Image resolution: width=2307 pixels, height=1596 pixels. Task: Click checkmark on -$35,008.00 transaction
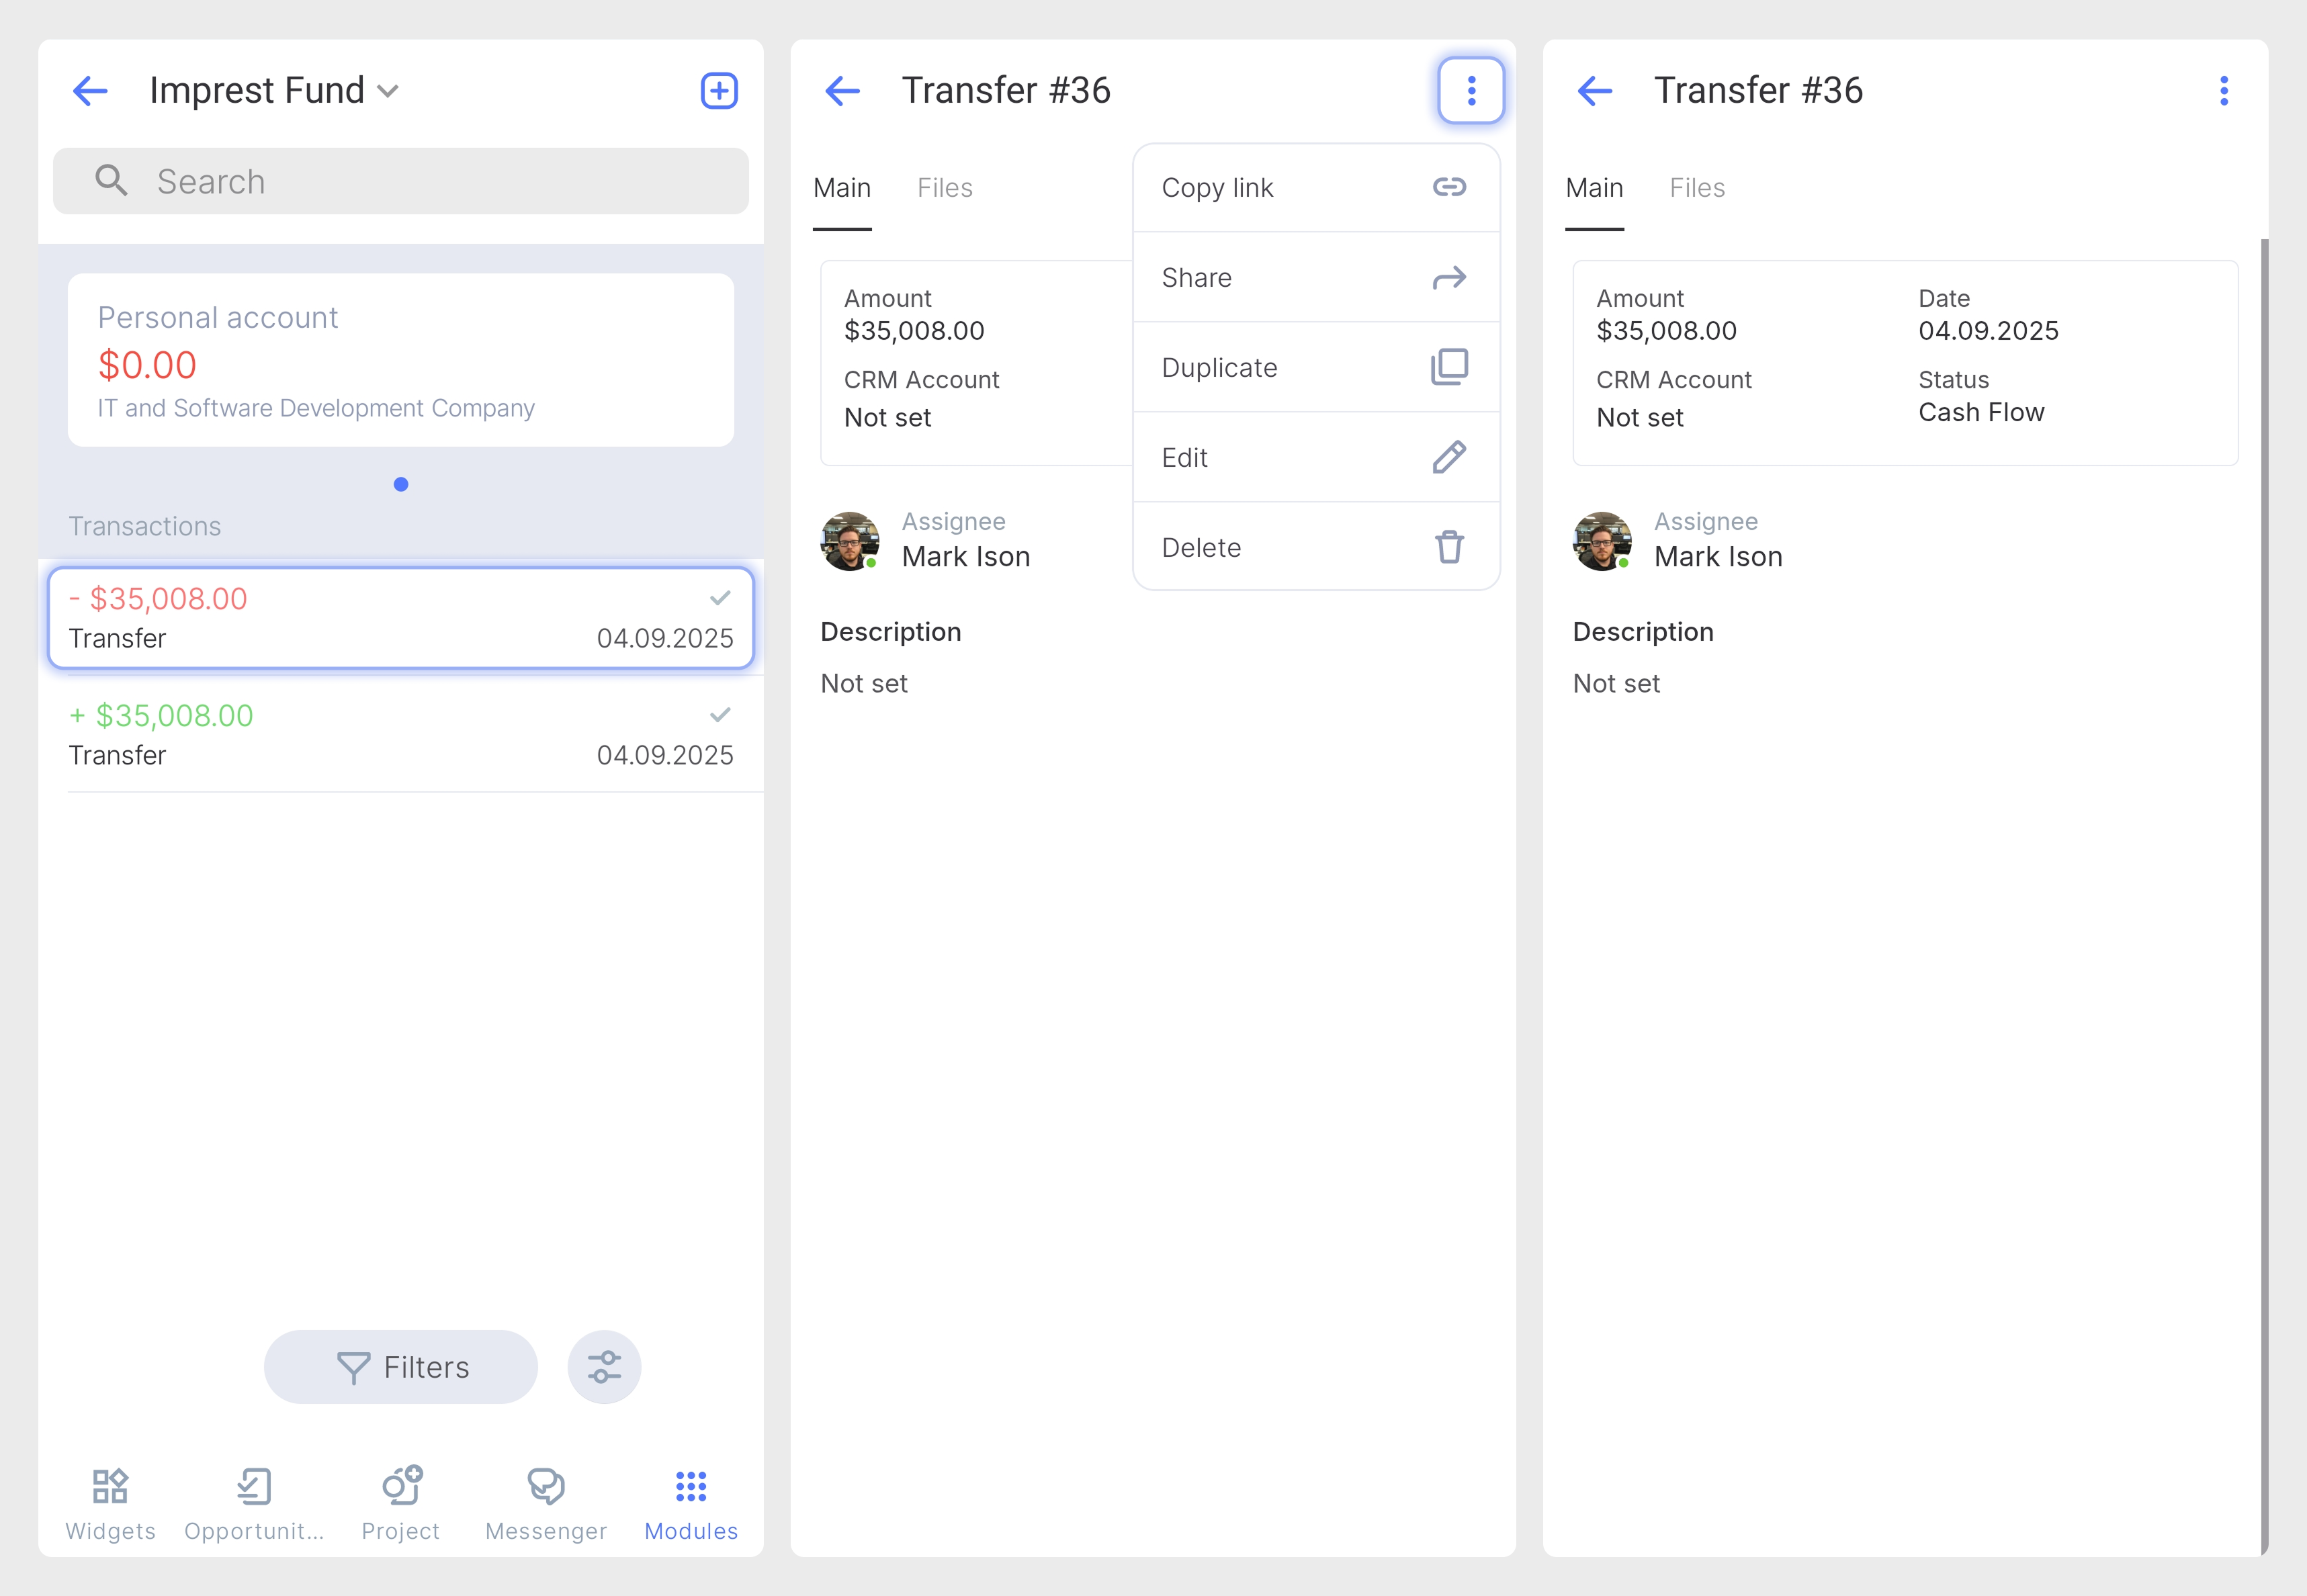point(720,598)
